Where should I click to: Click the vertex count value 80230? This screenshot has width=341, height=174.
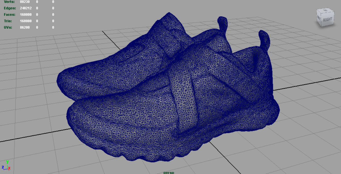(25, 2)
